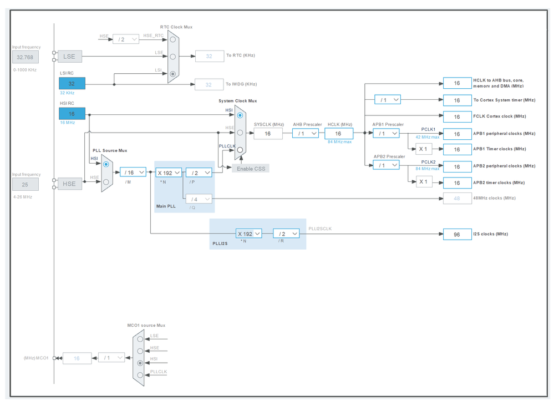Click the PLLI2SCLK label

click(x=320, y=229)
